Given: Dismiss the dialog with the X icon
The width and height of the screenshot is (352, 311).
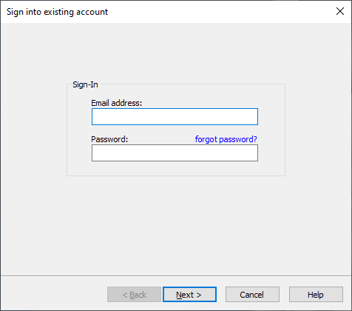Looking at the screenshot, I should (340, 11).
